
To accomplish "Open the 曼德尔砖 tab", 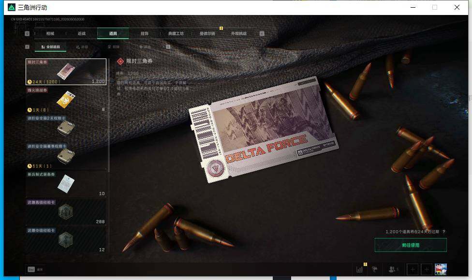I will click(x=207, y=33).
